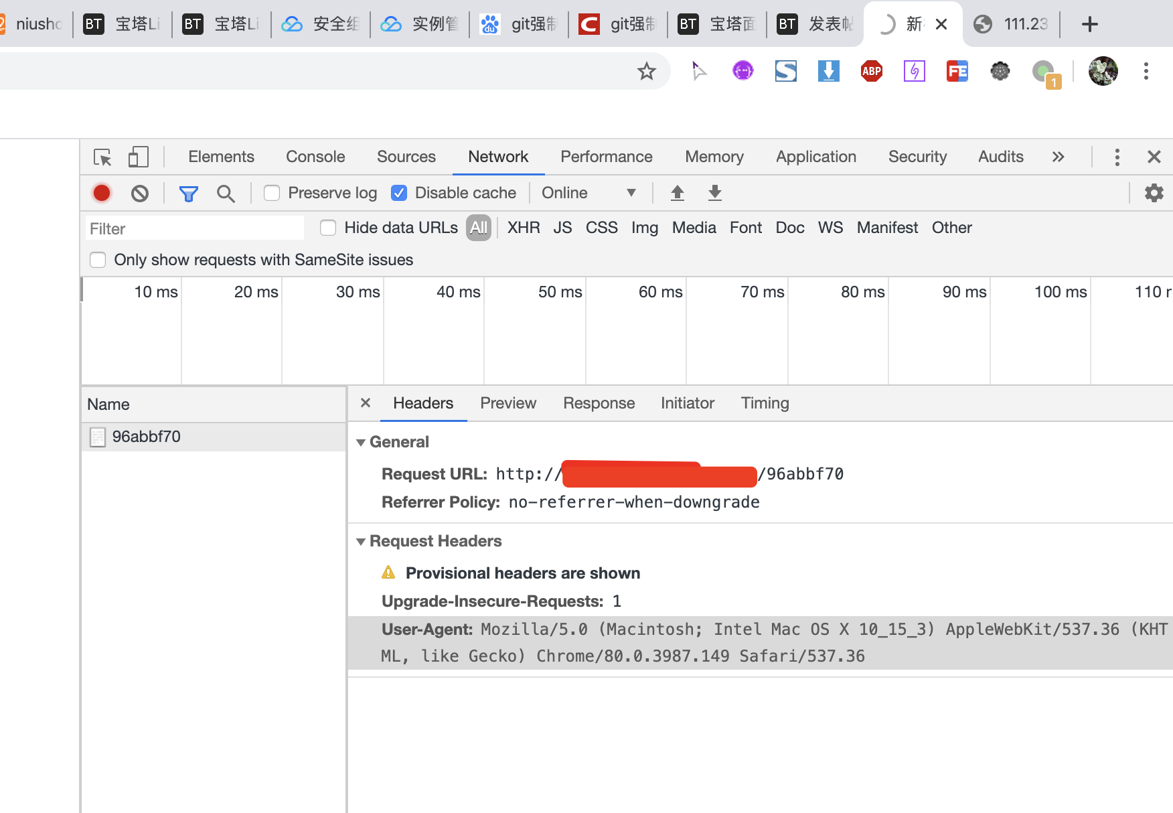Click the purple round extension icon

click(x=743, y=70)
